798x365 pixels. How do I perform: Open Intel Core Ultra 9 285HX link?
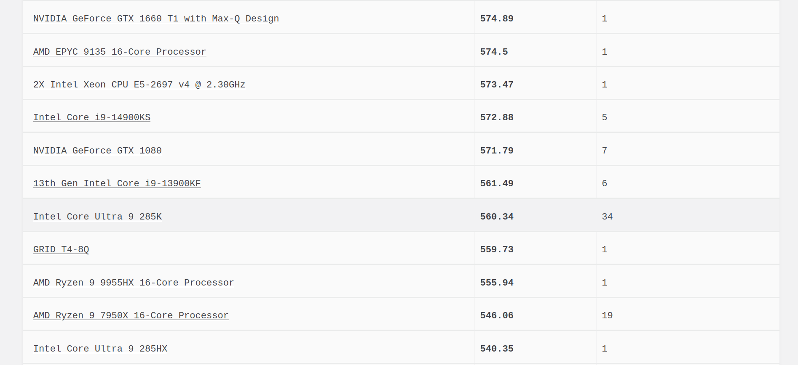coord(100,349)
